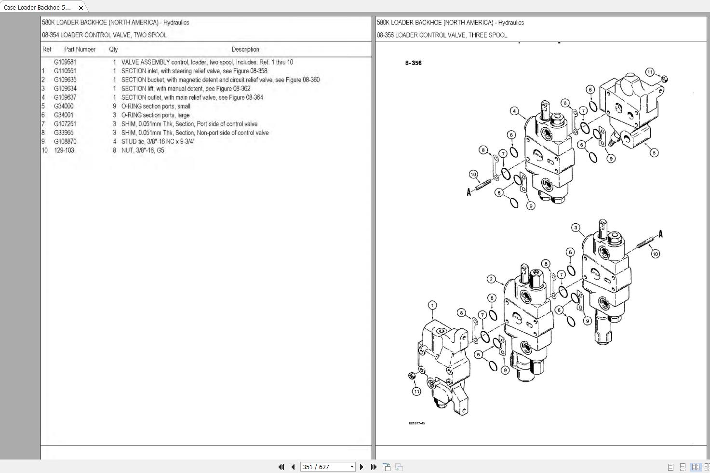Viewport: 710px width, 473px height.
Task: Select two-page continuous facing view
Action: 707,467
